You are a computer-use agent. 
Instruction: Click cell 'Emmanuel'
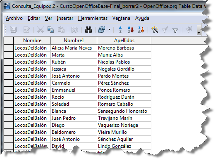[74, 90]
